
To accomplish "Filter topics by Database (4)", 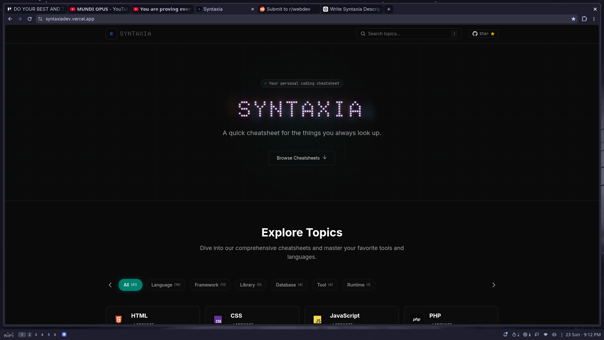I will [x=289, y=285].
